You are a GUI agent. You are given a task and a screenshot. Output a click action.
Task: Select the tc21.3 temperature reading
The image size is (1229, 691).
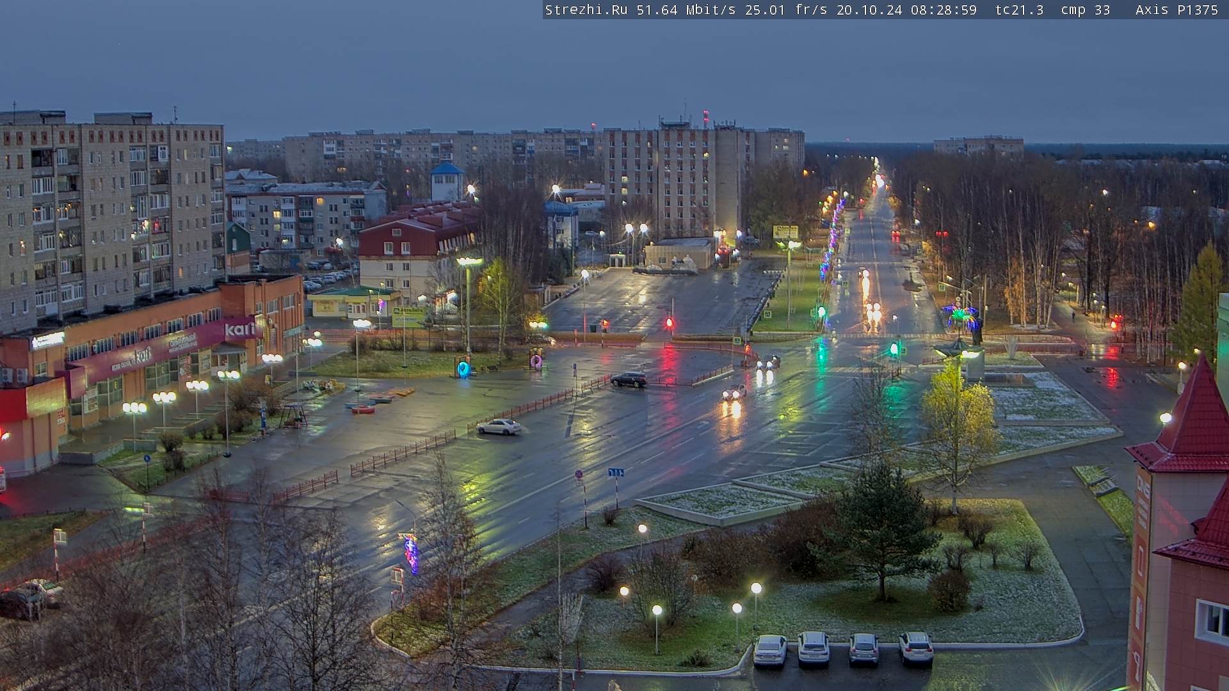pyautogui.click(x=1019, y=10)
